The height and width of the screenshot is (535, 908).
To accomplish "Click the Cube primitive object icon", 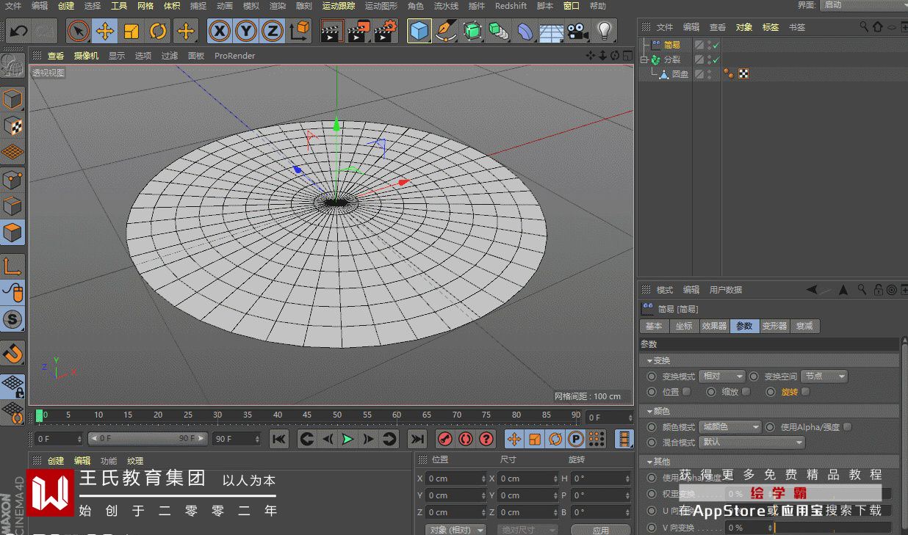I will [x=419, y=31].
